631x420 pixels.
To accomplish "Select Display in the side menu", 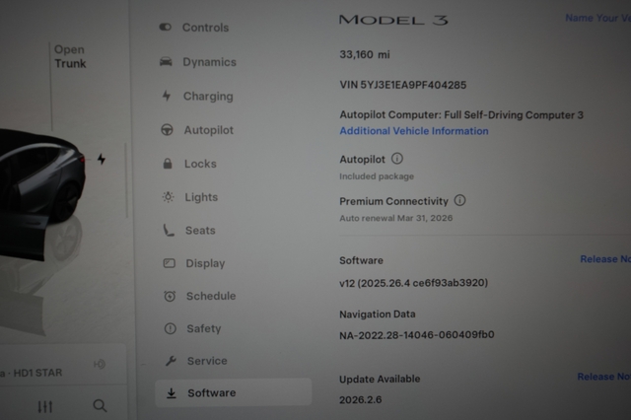I will (205, 263).
